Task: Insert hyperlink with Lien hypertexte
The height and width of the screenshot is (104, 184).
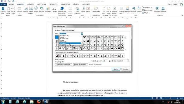Action: (x=77, y=10)
